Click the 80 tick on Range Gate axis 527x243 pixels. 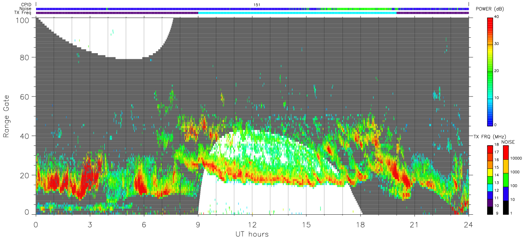click(25, 57)
